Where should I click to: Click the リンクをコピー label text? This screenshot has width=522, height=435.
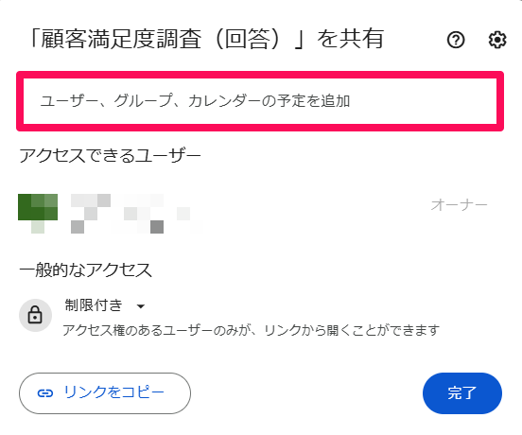114,392
